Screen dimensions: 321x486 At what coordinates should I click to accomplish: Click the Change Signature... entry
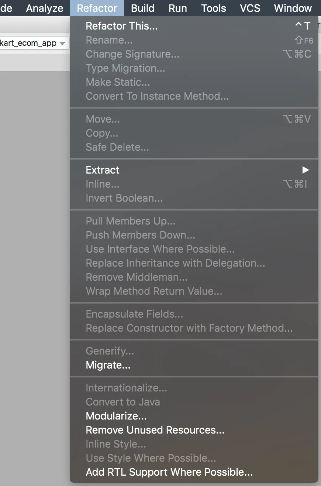[x=132, y=54]
